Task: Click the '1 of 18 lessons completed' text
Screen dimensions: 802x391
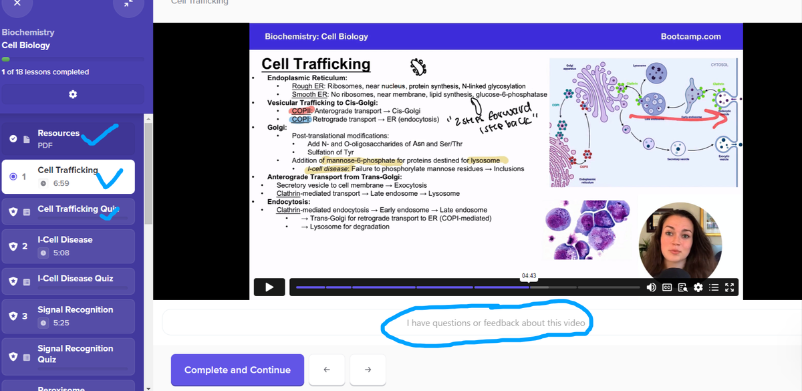Action: (45, 72)
